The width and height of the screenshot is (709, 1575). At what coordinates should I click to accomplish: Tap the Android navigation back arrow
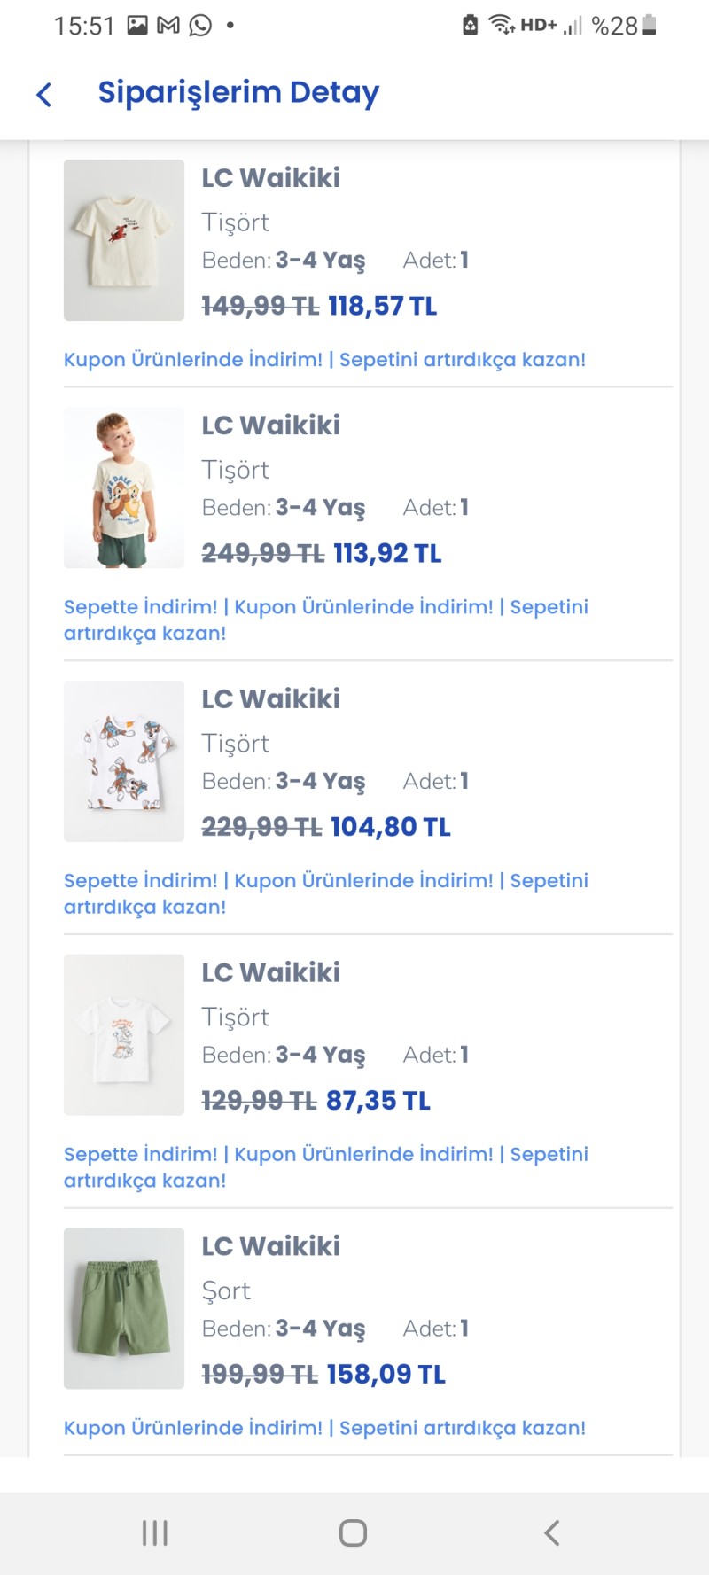(x=552, y=1532)
